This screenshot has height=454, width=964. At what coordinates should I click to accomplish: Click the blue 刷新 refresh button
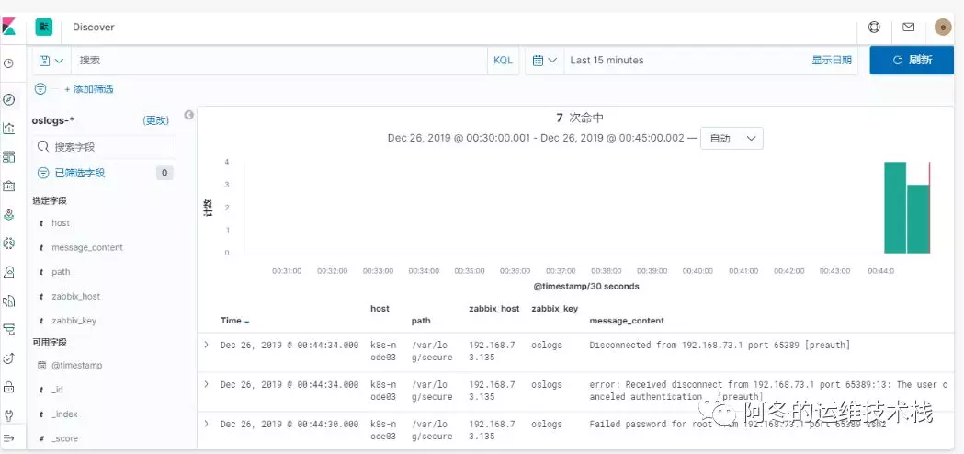[912, 61]
